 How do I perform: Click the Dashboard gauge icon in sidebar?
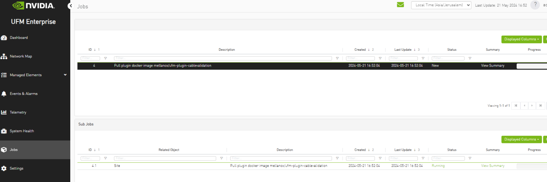4,38
